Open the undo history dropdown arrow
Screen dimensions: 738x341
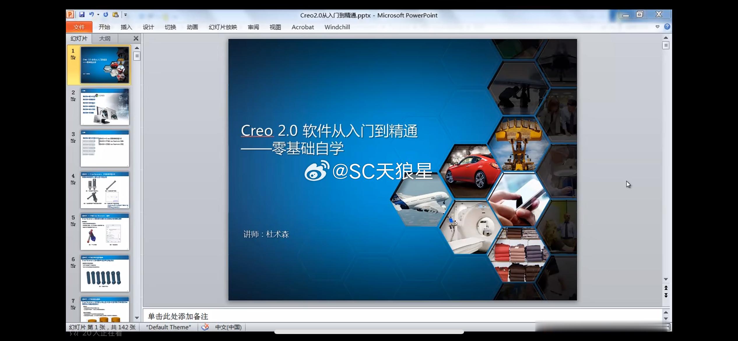coord(98,15)
